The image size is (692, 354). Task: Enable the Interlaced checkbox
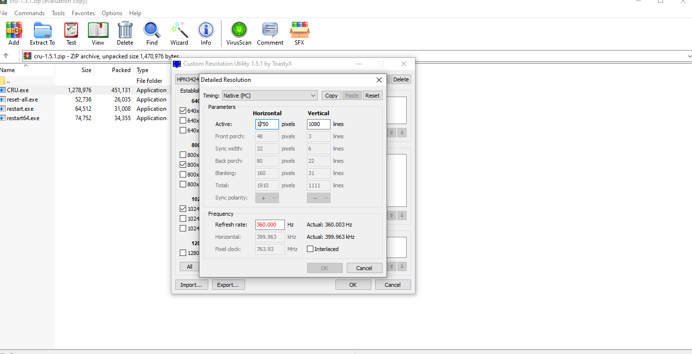click(310, 249)
